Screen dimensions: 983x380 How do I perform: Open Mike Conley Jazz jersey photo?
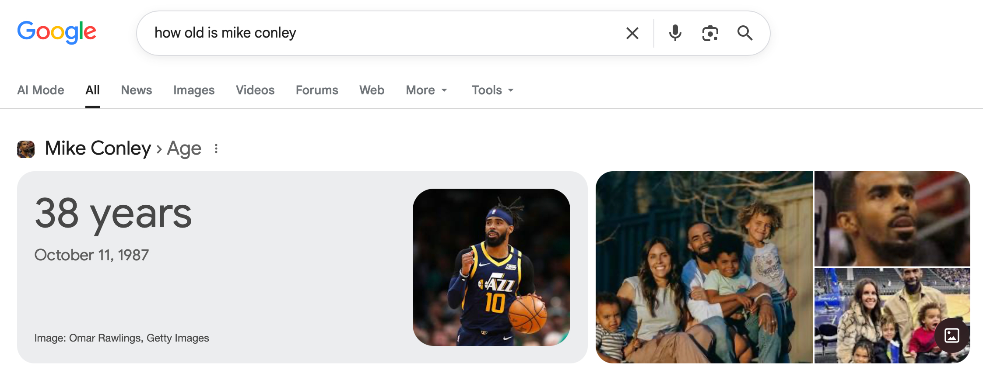pos(491,267)
